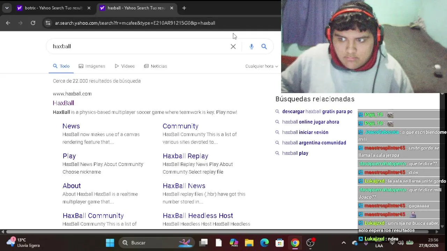The image size is (447, 251).
Task: Open Microsoft Store from the taskbar
Action: tap(280, 243)
